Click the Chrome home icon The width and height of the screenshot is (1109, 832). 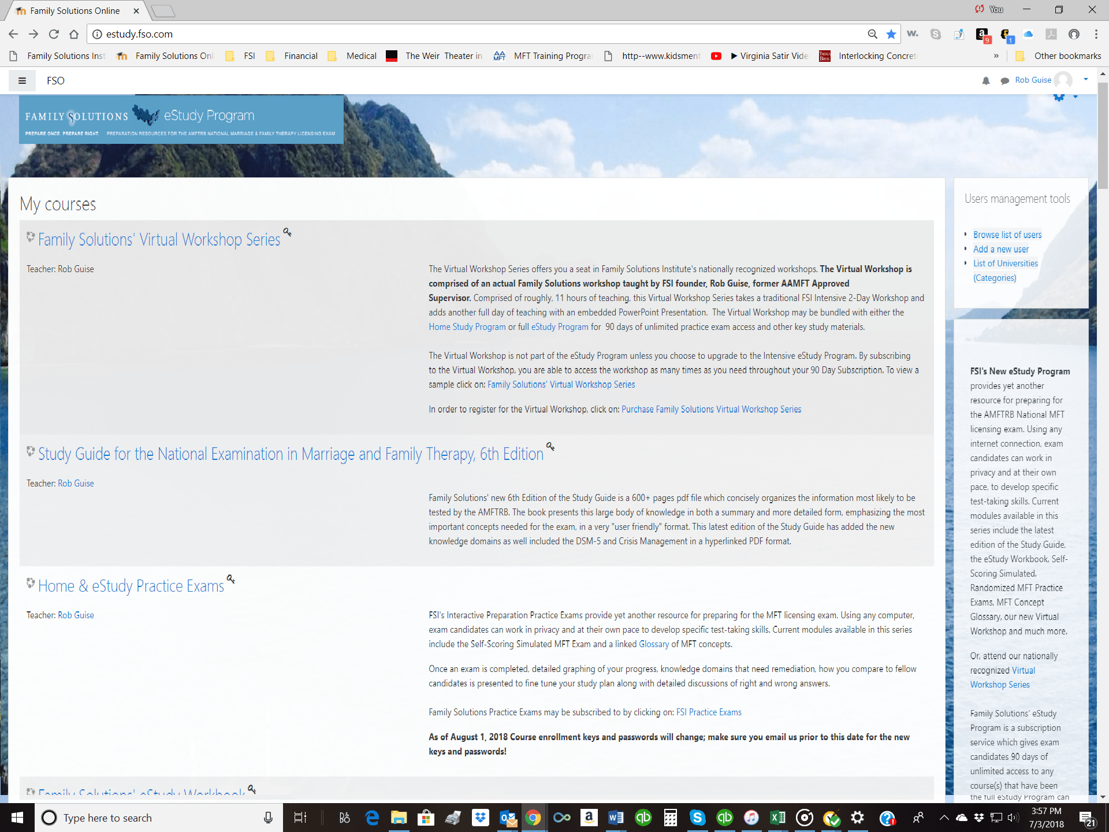(74, 34)
